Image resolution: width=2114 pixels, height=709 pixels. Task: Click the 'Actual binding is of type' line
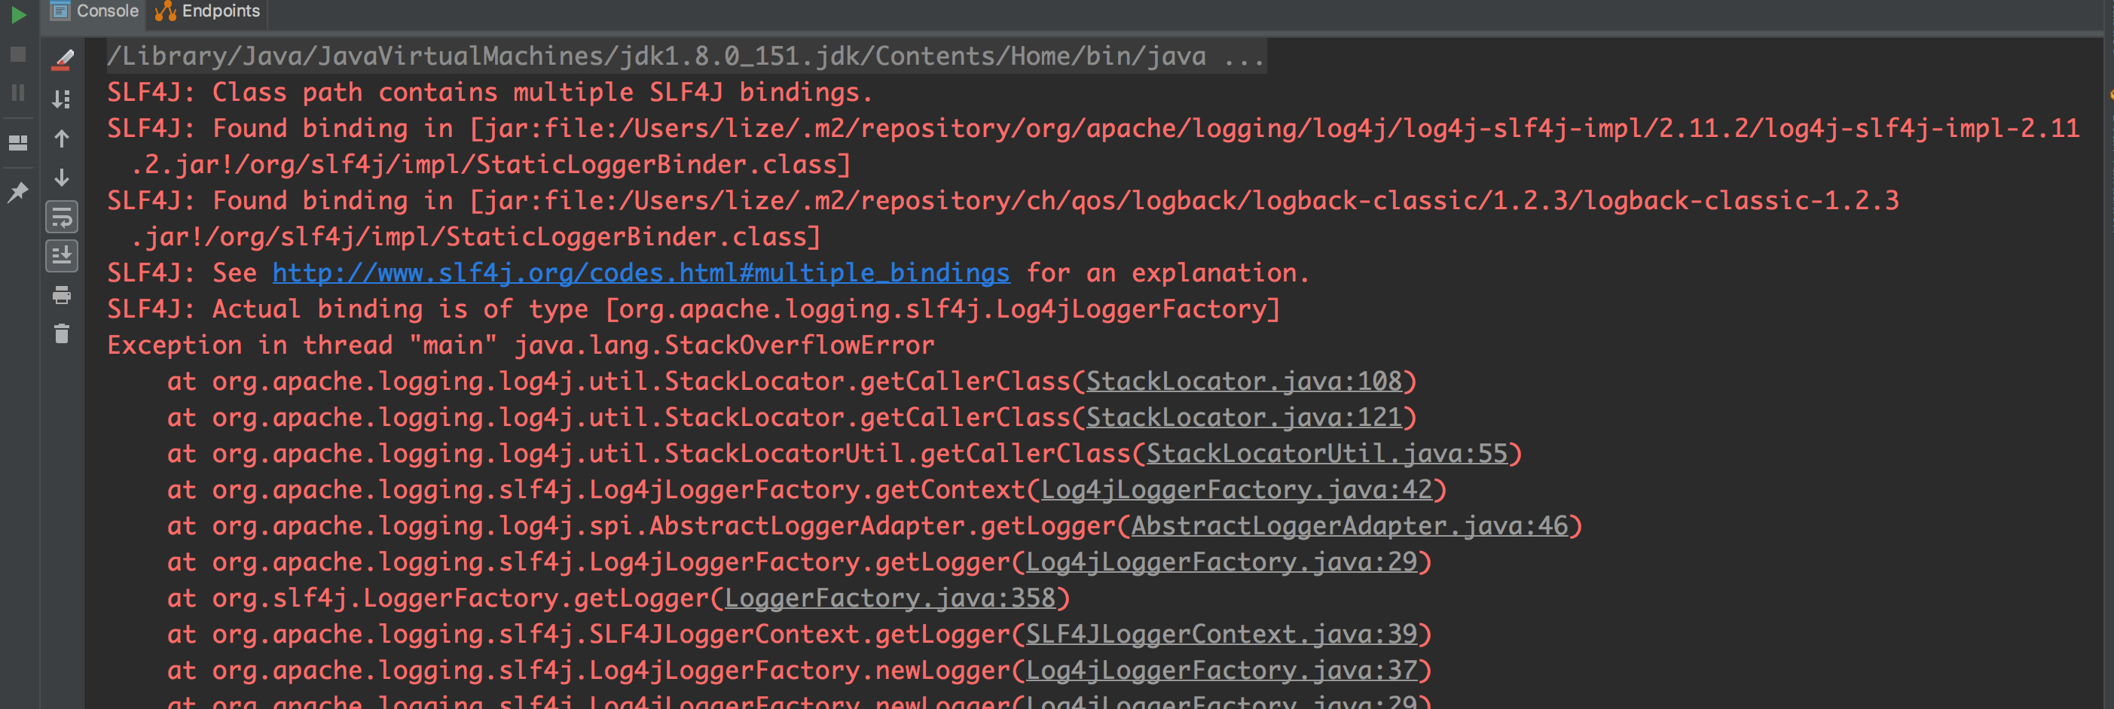693,309
